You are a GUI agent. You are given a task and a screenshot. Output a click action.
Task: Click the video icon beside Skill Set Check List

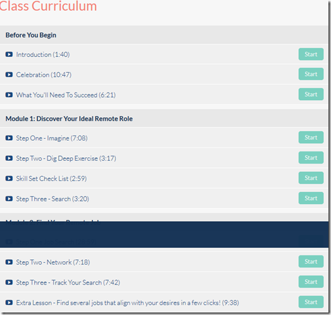[x=9, y=179]
